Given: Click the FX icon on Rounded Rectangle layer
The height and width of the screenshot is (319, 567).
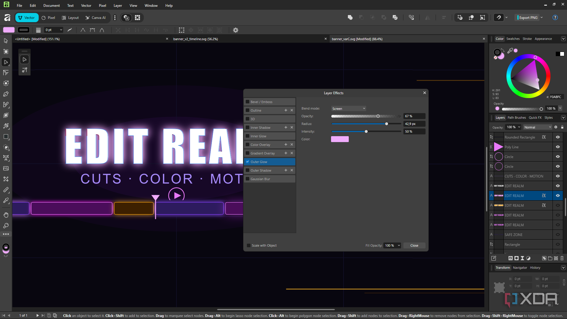Looking at the screenshot, I should pyautogui.click(x=544, y=137).
